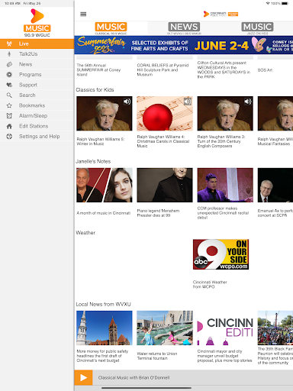Select the Classical 90.9 WGUC tab
This screenshot has width=293, height=391.
coord(111,28)
